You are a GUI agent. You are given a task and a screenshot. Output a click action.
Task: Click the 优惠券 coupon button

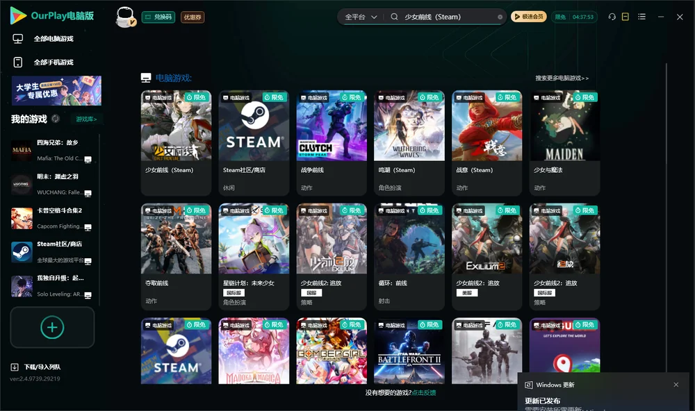pos(193,17)
